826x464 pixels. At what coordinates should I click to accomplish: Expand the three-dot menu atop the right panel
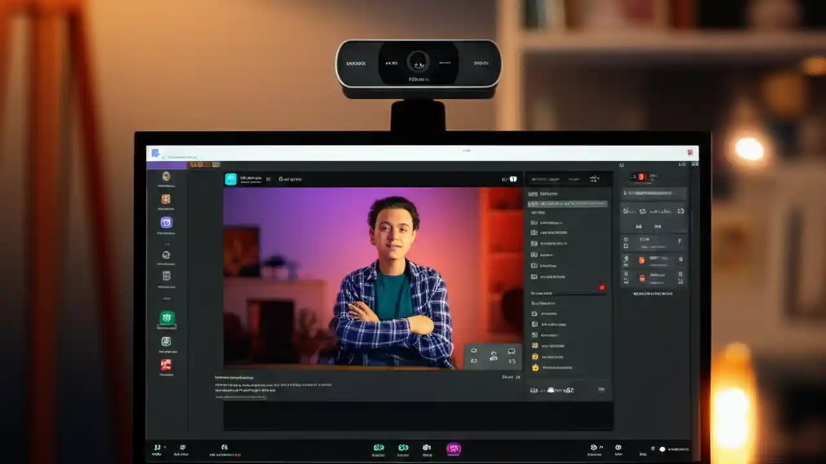594,177
